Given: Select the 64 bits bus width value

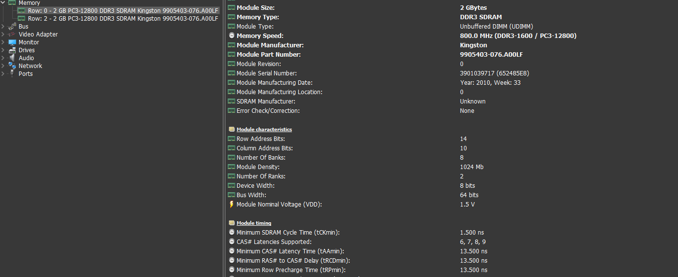Looking at the screenshot, I should click(x=469, y=195).
